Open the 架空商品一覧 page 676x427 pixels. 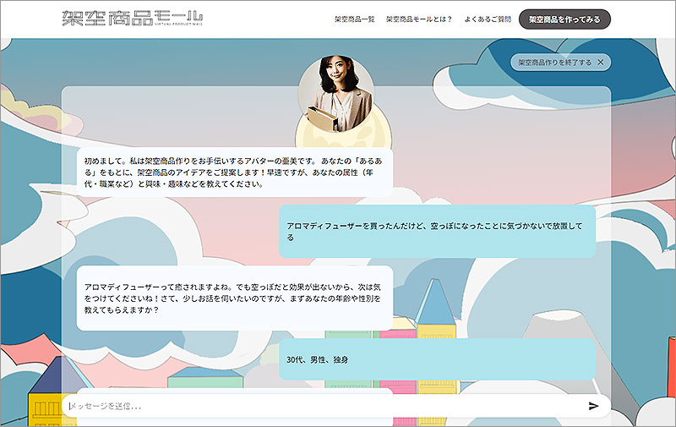(354, 19)
